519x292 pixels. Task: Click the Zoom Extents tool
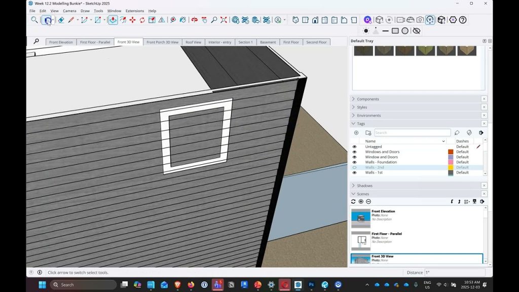[x=224, y=20]
